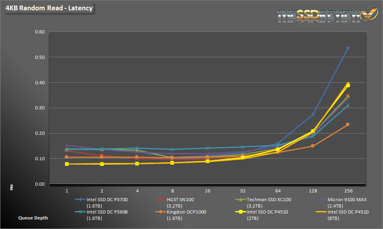
Task: Click the 256 label on the x-axis
Action: tap(347, 190)
